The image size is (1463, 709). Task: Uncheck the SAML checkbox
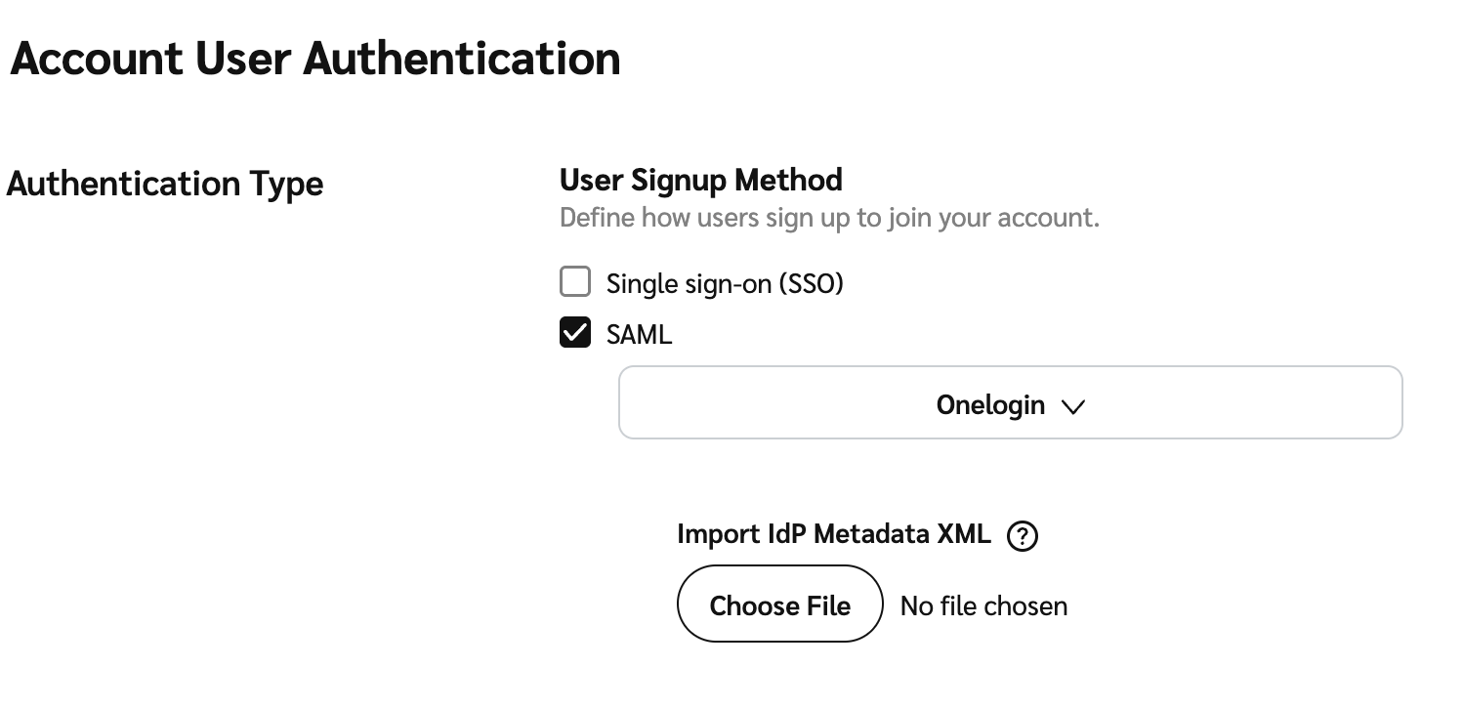point(575,334)
